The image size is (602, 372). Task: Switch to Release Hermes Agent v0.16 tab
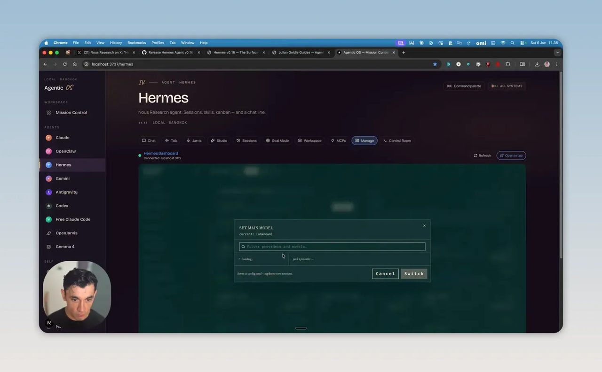point(171,53)
